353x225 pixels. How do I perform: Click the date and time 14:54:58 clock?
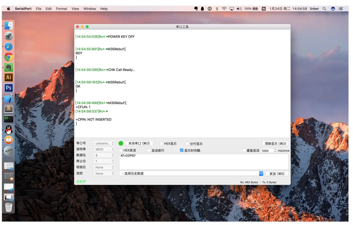point(288,9)
